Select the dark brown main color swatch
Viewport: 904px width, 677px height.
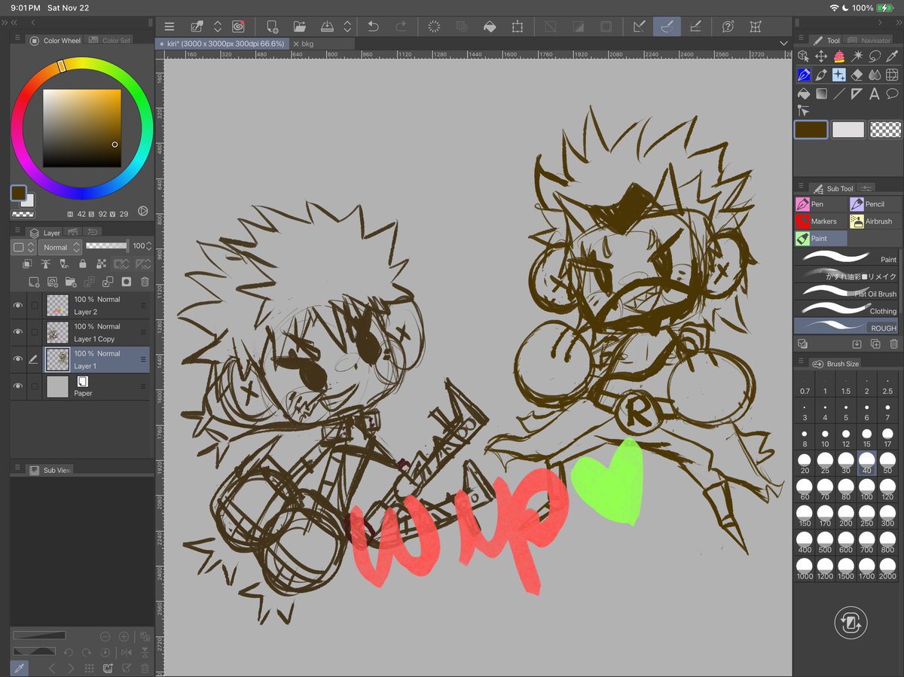coord(811,130)
